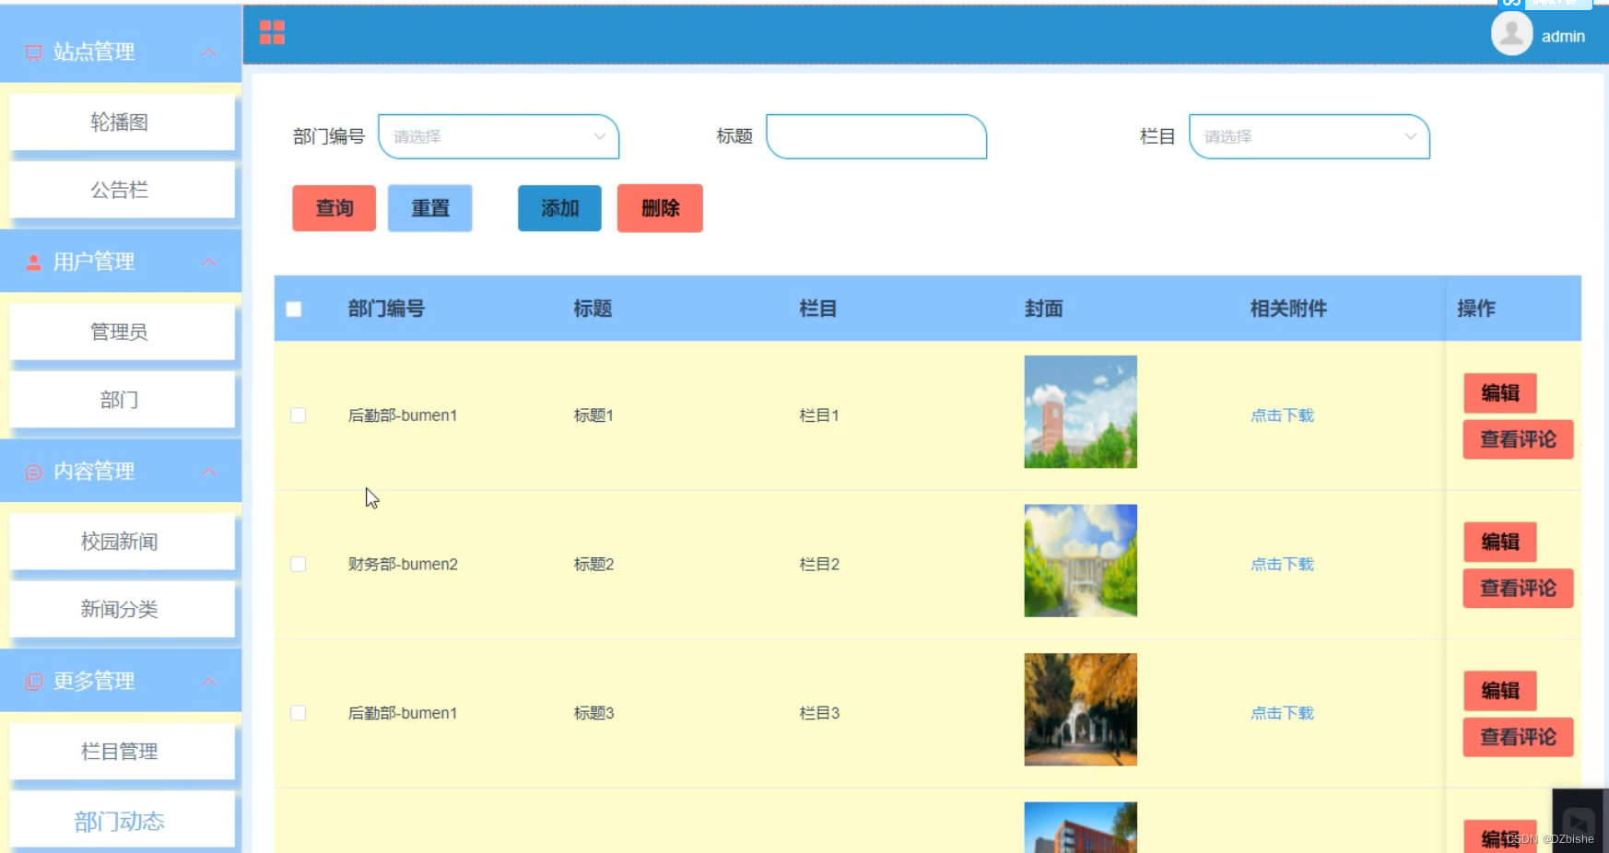This screenshot has width=1609, height=853.
Task: Open 公告栏 in the sidebar
Action: (x=122, y=191)
